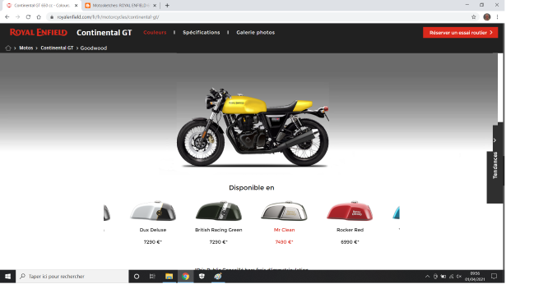Click the 6990 € price
Viewport: 548px width, 307px height.
pyautogui.click(x=350, y=242)
